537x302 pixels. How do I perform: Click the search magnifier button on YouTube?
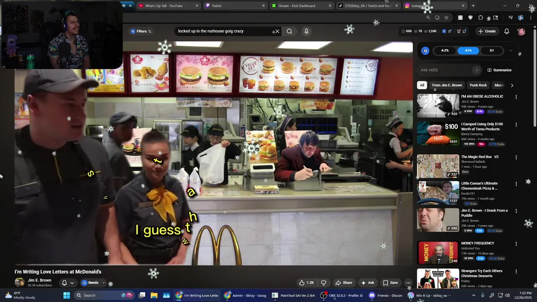(289, 31)
